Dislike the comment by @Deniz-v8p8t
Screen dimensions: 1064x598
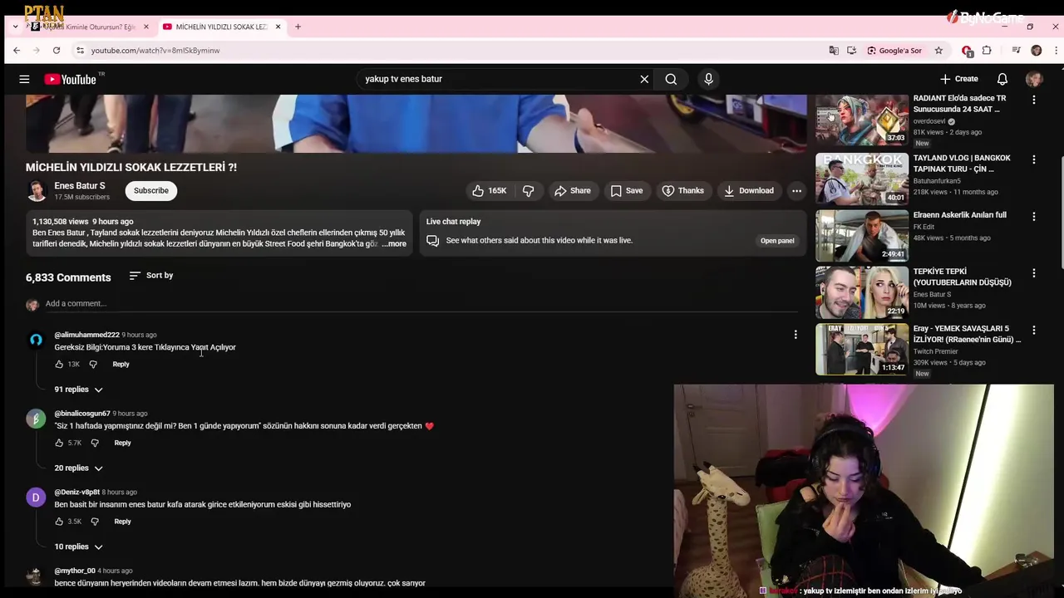(95, 522)
